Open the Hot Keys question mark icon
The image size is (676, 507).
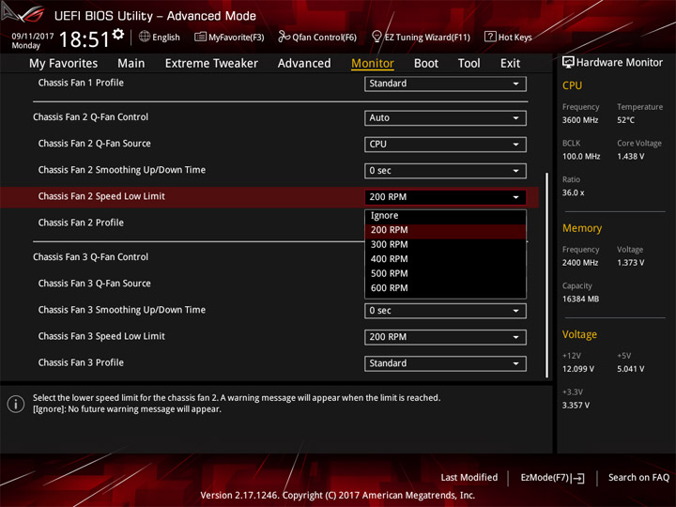click(490, 37)
